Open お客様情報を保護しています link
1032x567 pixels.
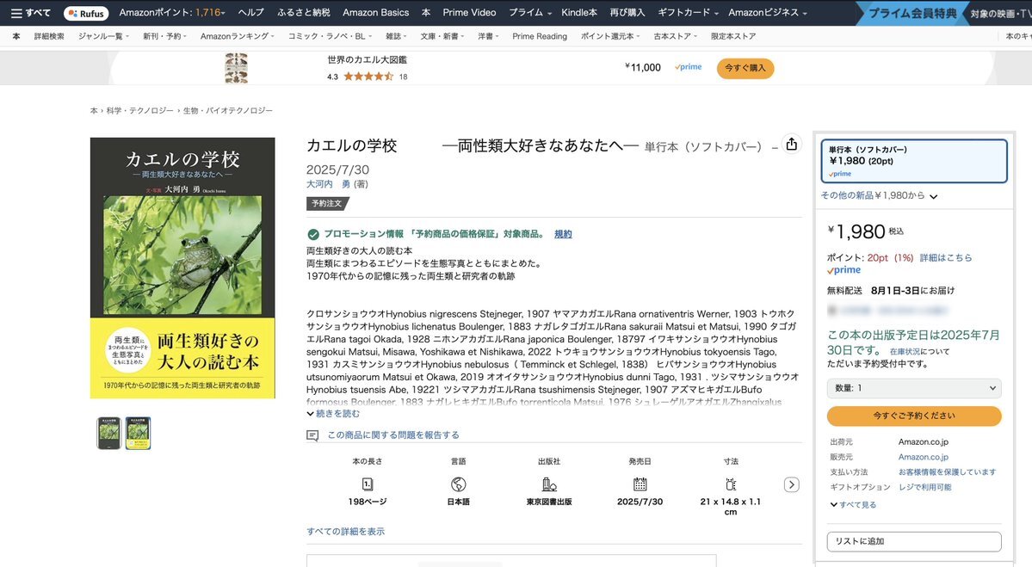947,472
